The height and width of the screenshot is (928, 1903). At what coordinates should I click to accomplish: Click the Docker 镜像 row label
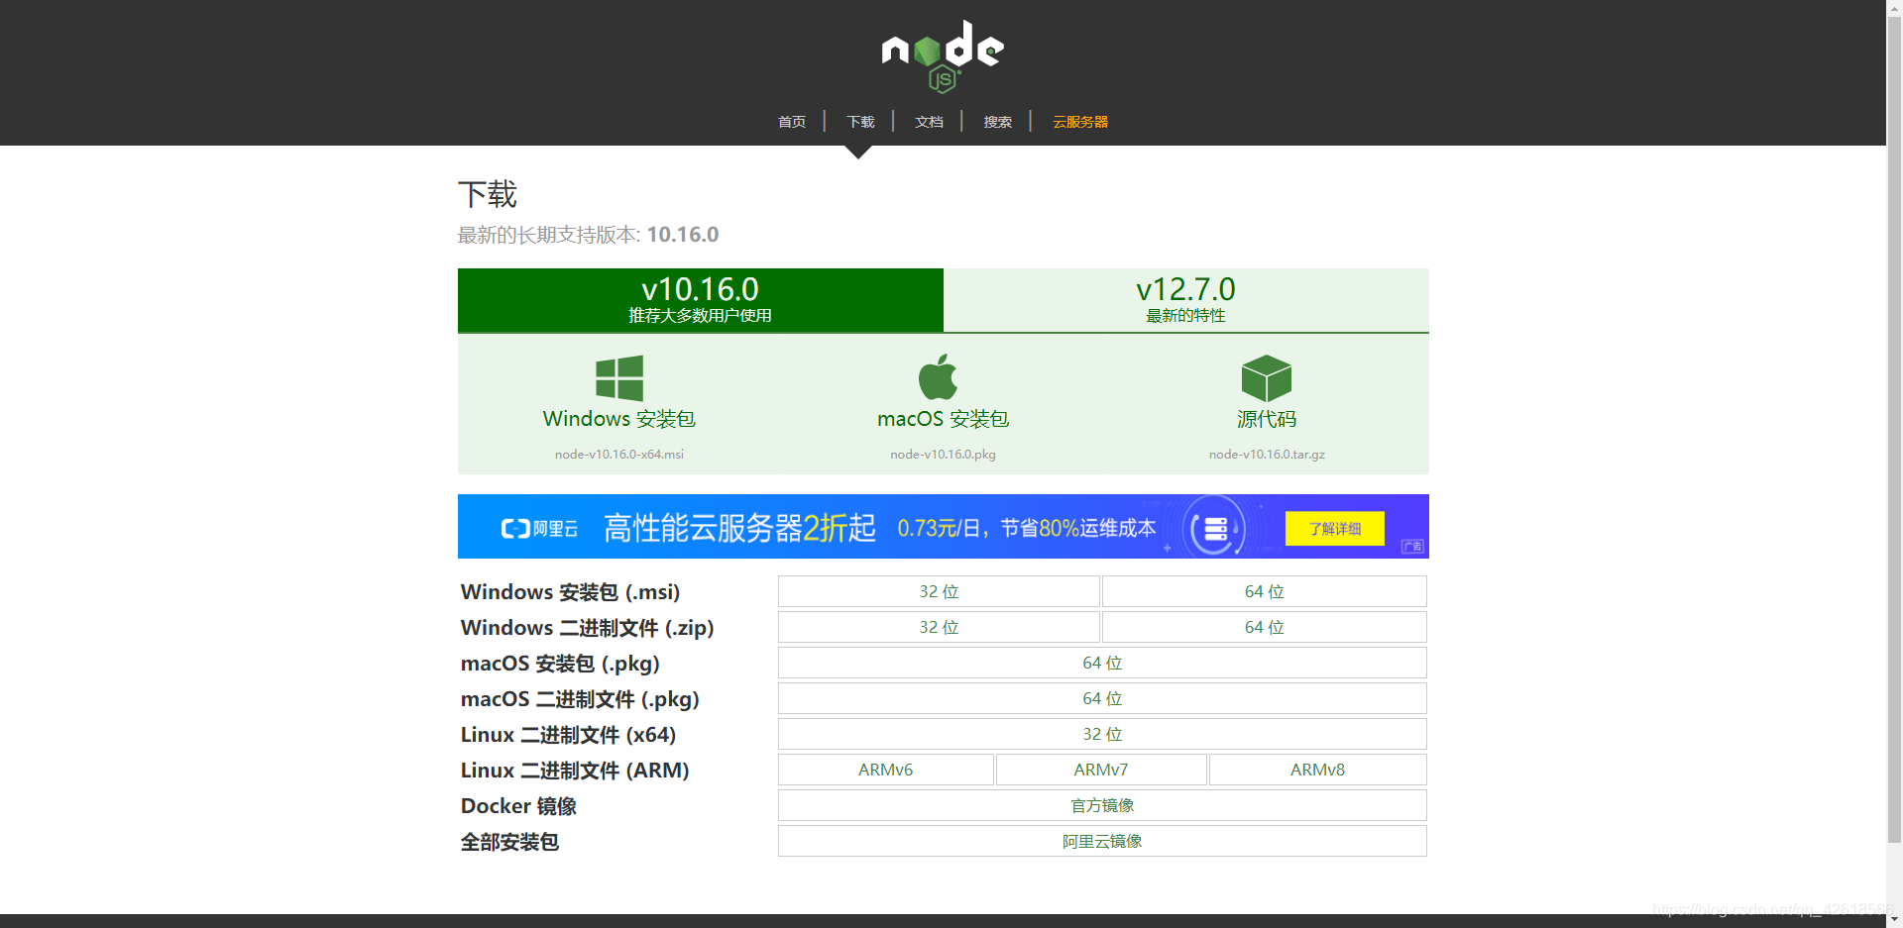point(518,806)
